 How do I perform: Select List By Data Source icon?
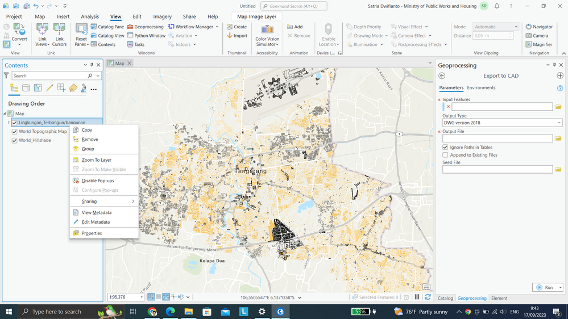tap(26, 88)
